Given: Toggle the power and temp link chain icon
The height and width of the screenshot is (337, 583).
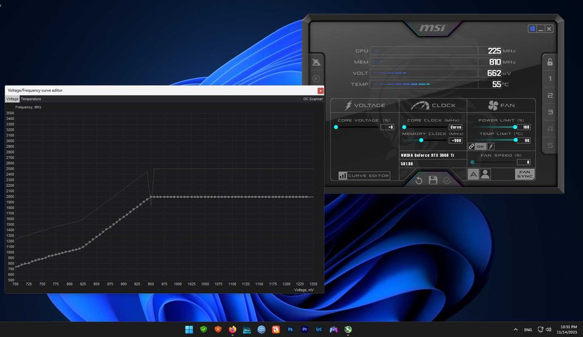Looking at the screenshot, I should [471, 147].
